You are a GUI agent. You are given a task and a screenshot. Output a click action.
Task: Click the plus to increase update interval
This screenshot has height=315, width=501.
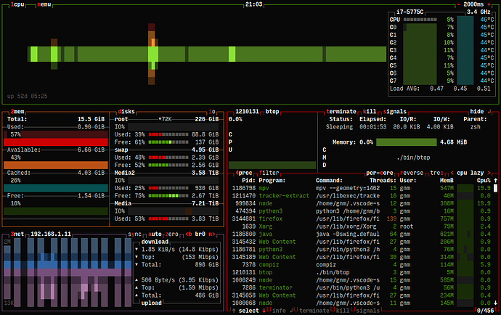click(489, 4)
